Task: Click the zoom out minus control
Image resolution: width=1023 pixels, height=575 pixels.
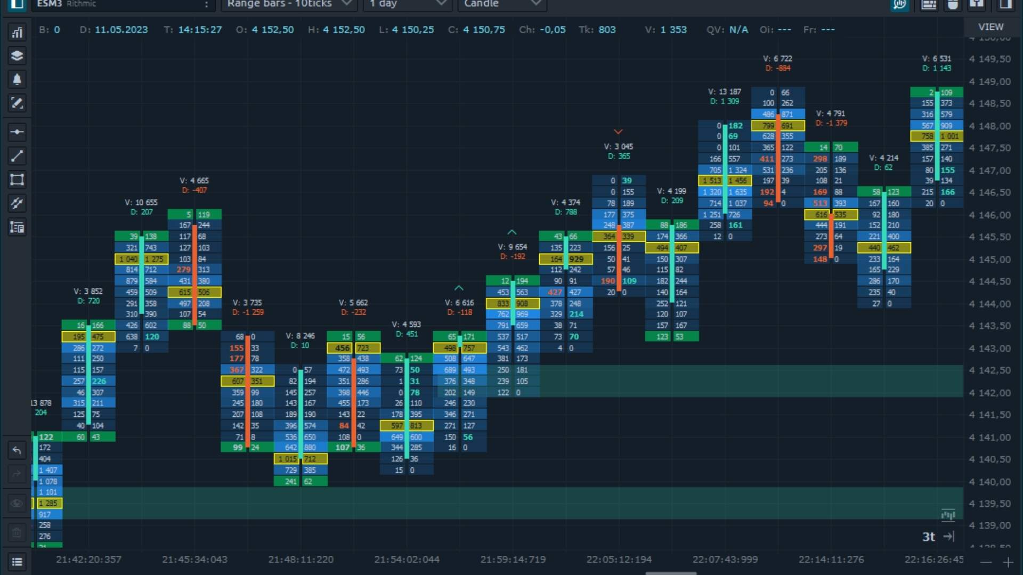Action: (986, 562)
